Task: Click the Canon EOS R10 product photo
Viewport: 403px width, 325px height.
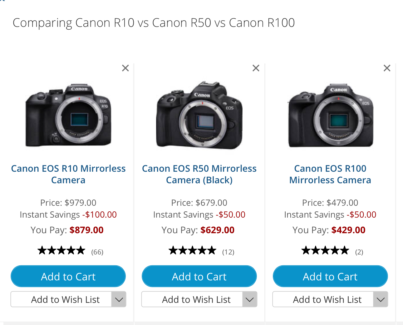Action: point(68,116)
